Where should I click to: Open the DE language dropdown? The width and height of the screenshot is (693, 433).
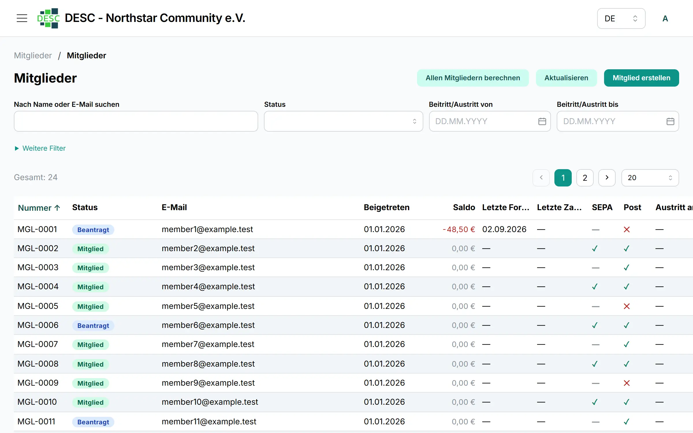point(621,18)
